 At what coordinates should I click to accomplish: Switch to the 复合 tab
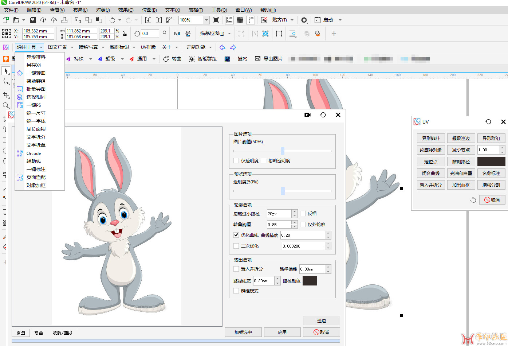[x=39, y=333]
